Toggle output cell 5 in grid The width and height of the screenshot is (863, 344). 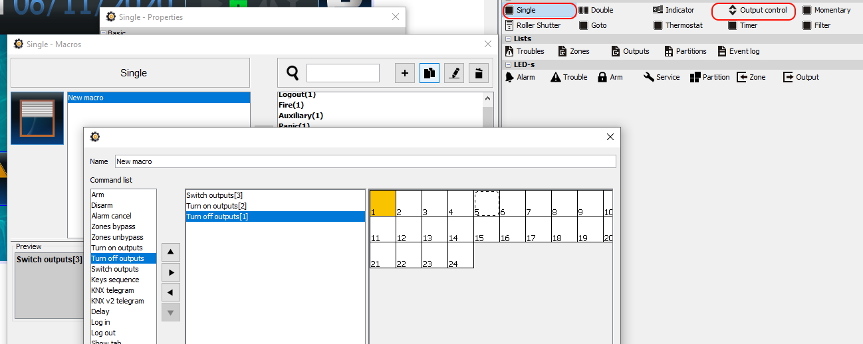click(487, 203)
